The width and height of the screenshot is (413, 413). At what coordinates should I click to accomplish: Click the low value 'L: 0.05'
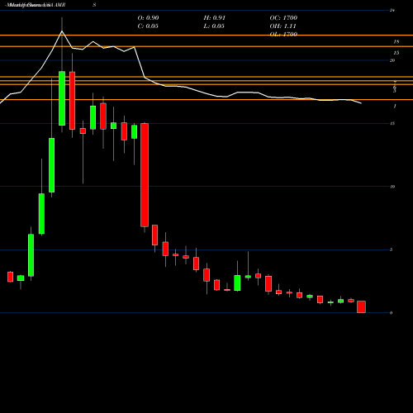click(214, 26)
